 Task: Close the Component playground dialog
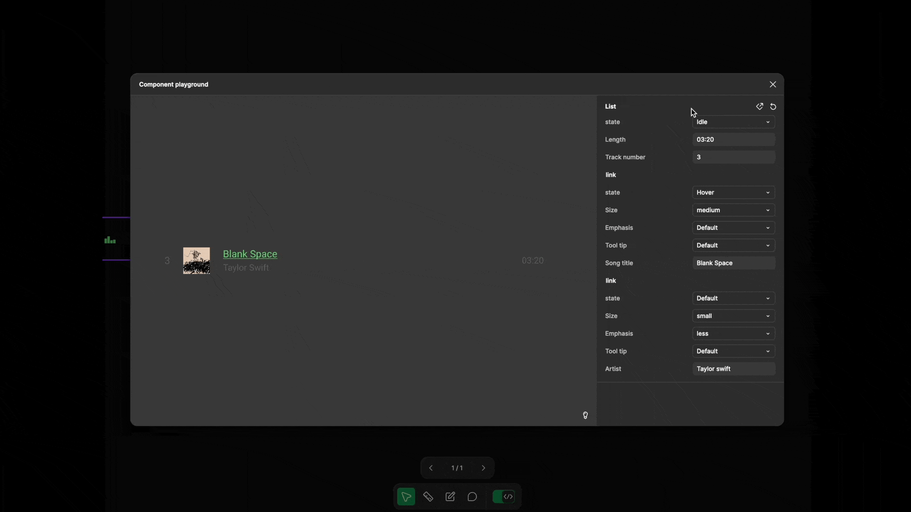click(x=773, y=84)
